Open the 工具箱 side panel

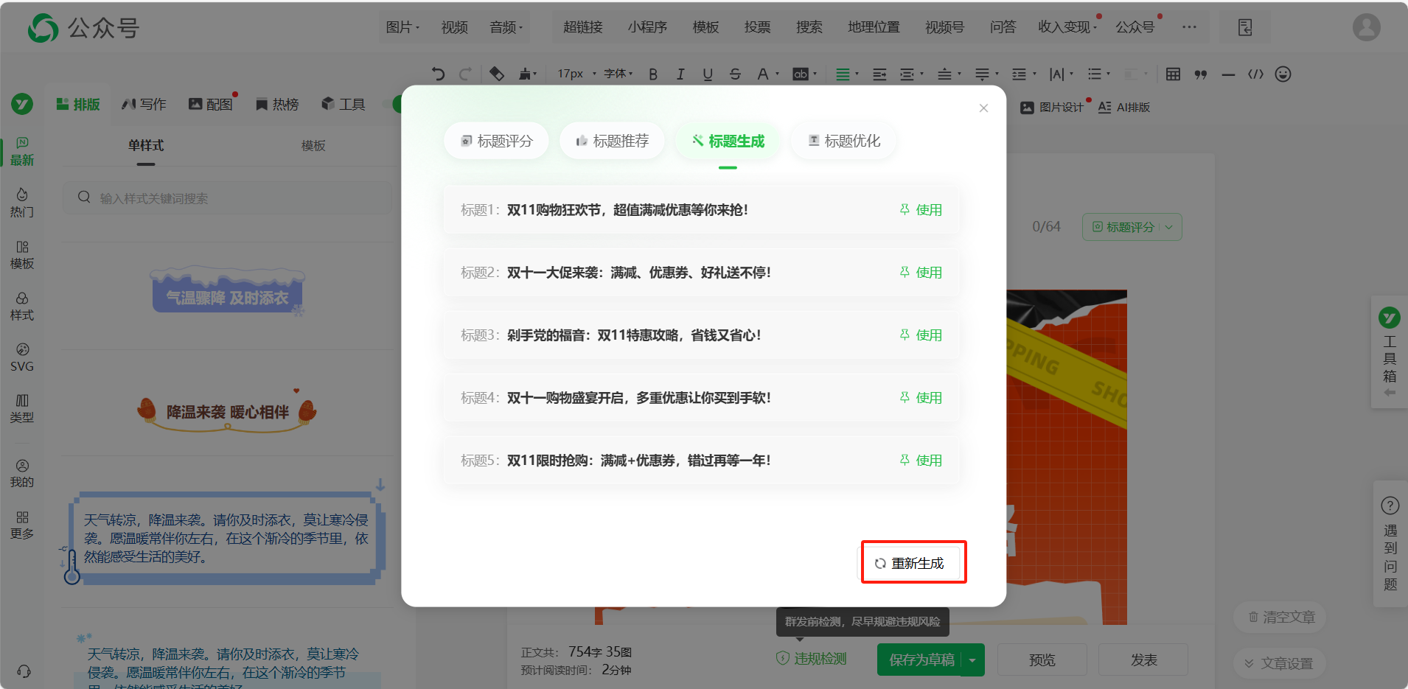coord(1390,352)
